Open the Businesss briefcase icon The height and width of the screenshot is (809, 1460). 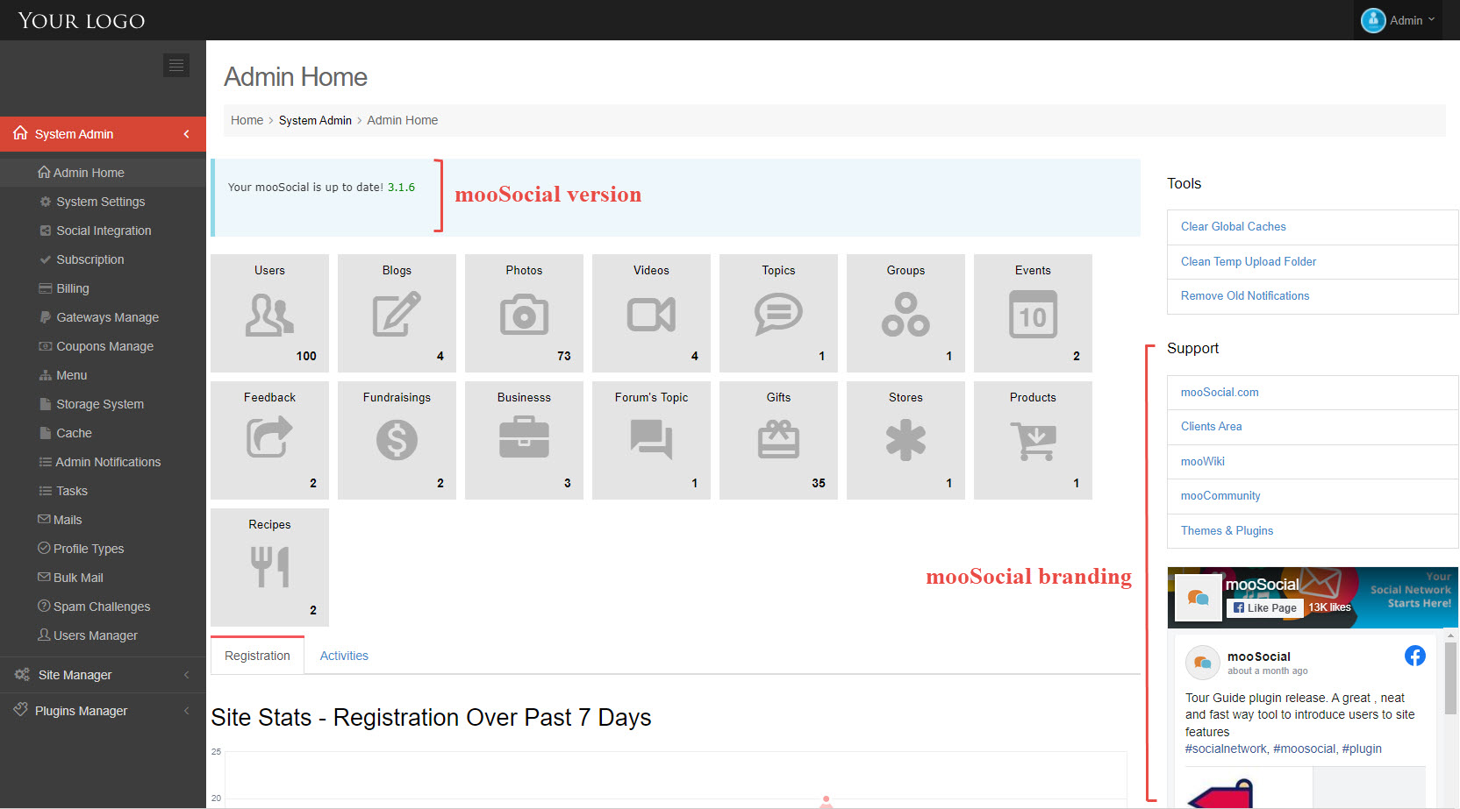point(524,437)
